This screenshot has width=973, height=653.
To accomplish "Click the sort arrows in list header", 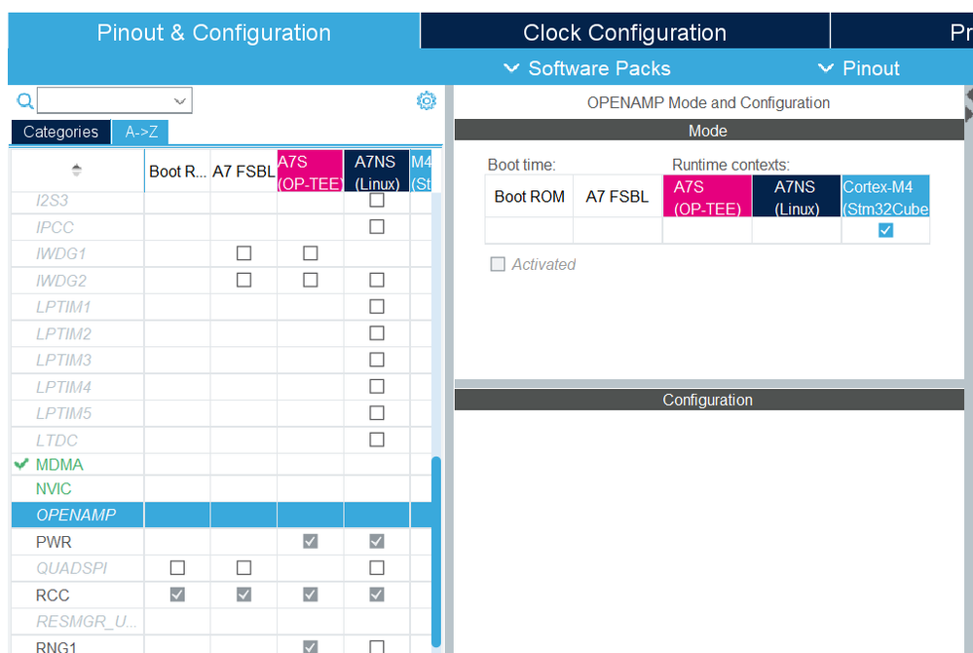I will pos(76,171).
